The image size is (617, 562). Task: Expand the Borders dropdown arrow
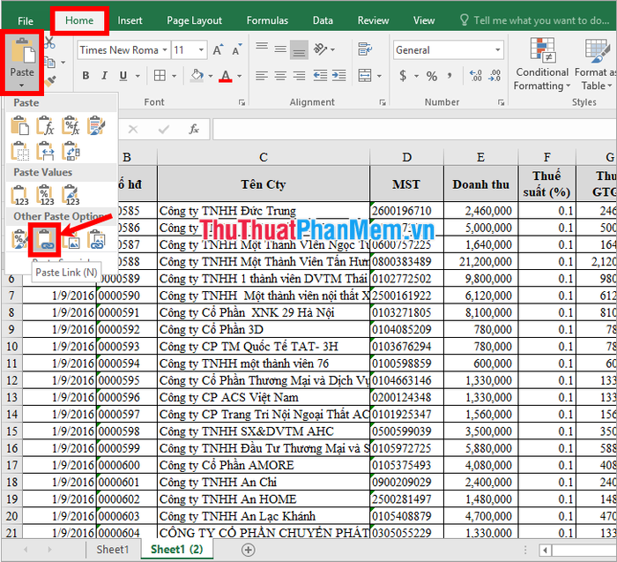174,76
